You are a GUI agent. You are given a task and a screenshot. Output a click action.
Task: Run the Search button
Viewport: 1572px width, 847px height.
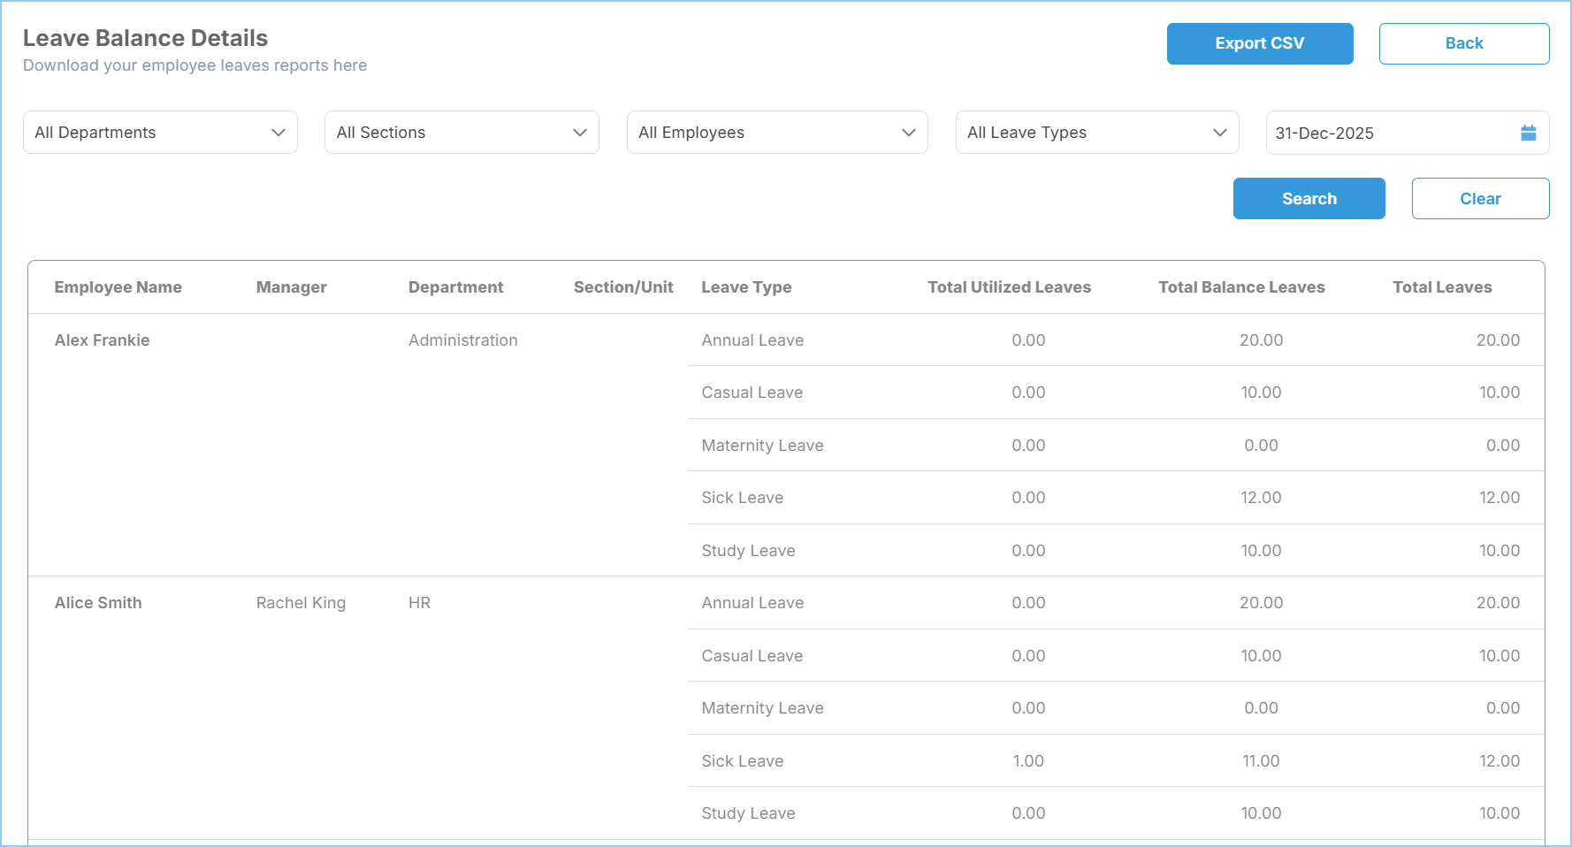(x=1309, y=199)
